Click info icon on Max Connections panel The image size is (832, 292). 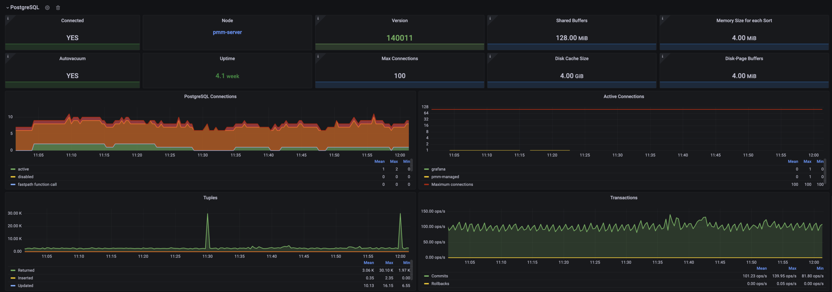(318, 56)
